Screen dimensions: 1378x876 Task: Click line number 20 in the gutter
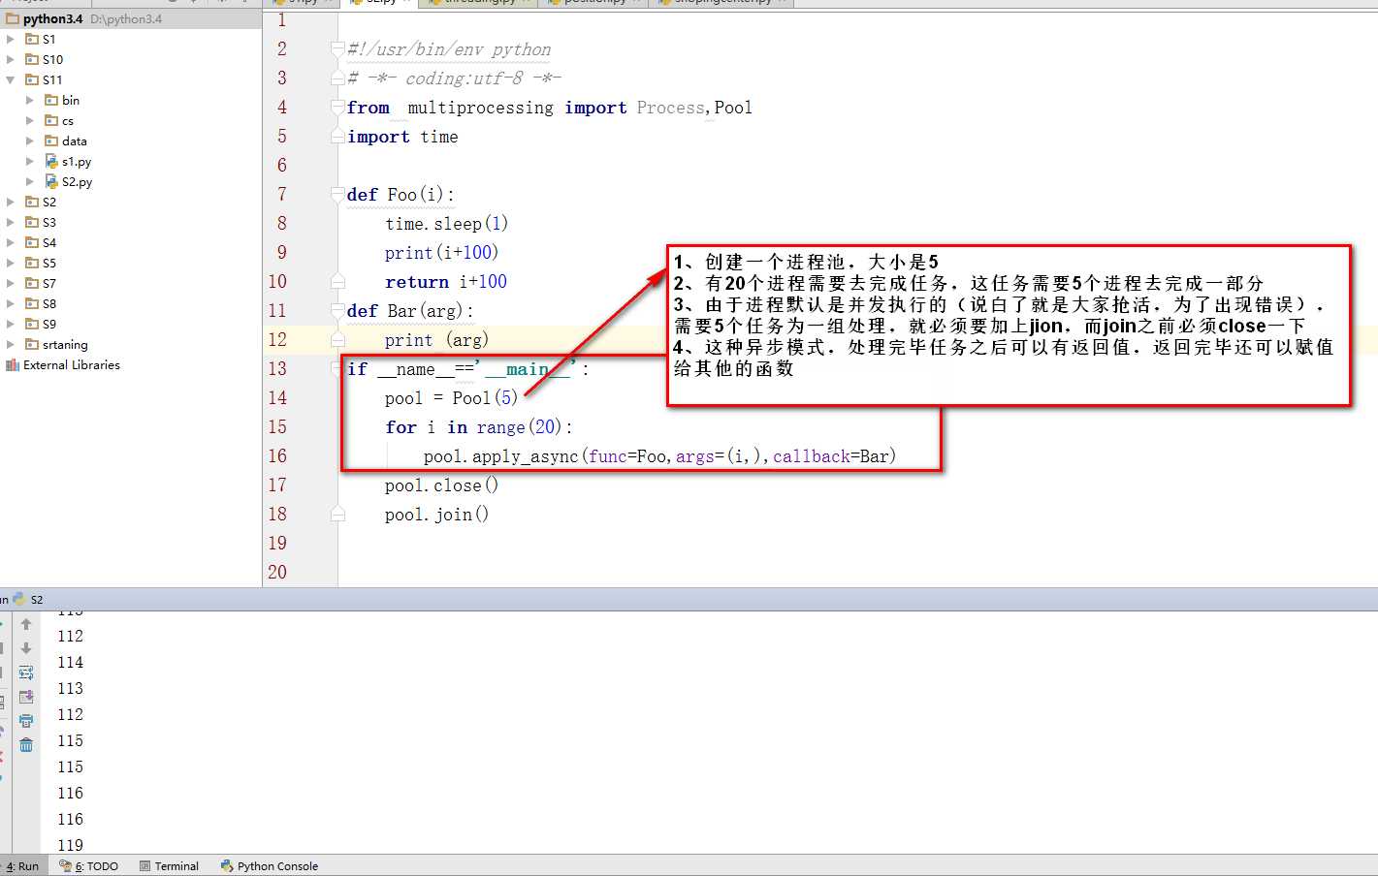pos(277,572)
